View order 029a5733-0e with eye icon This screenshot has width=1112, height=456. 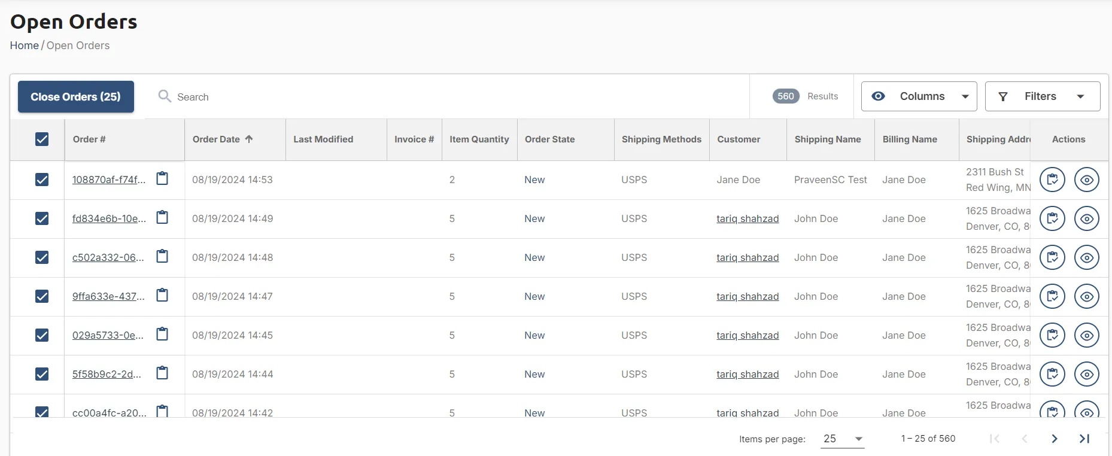[x=1087, y=335]
